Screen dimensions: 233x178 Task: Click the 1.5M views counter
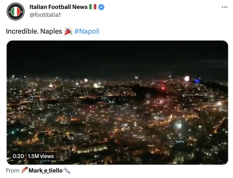click(41, 156)
